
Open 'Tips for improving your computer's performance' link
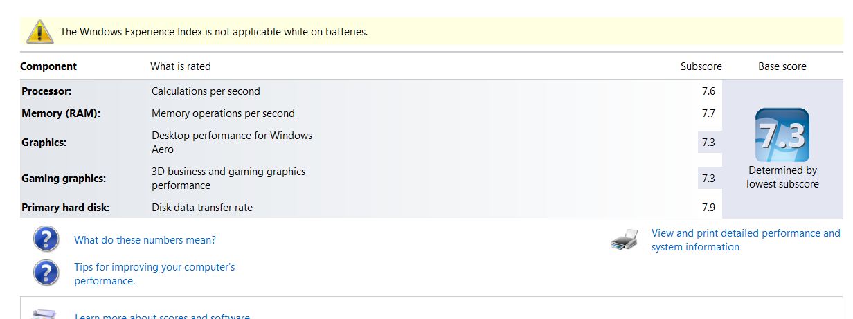(x=154, y=274)
